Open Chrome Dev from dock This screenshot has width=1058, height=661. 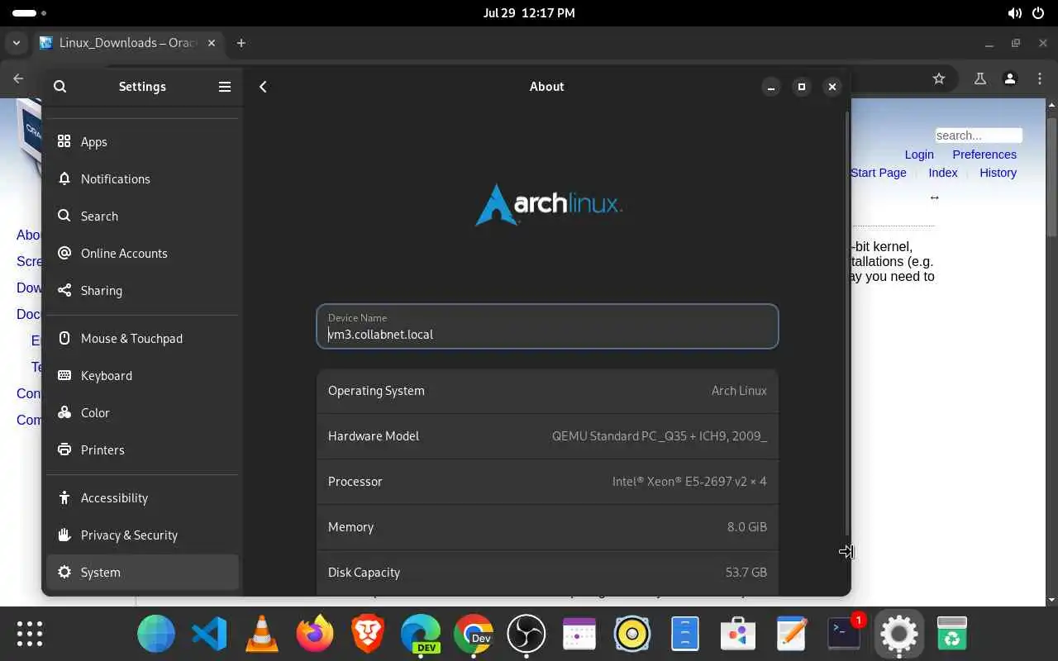point(474,634)
